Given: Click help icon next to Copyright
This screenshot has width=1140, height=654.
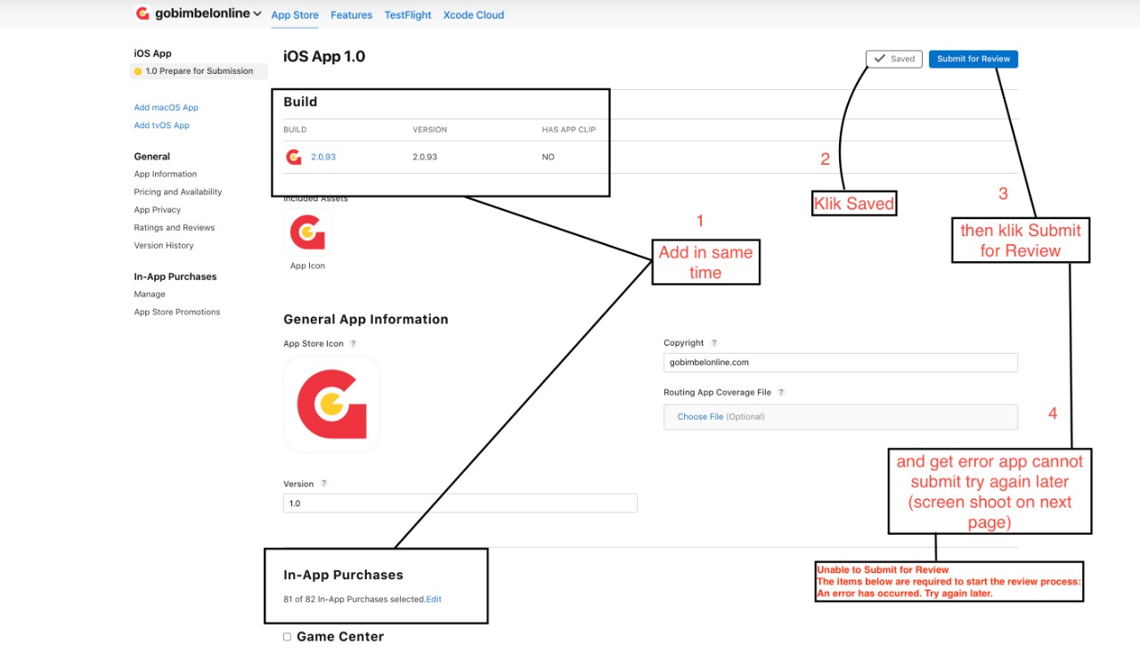Looking at the screenshot, I should tap(713, 343).
